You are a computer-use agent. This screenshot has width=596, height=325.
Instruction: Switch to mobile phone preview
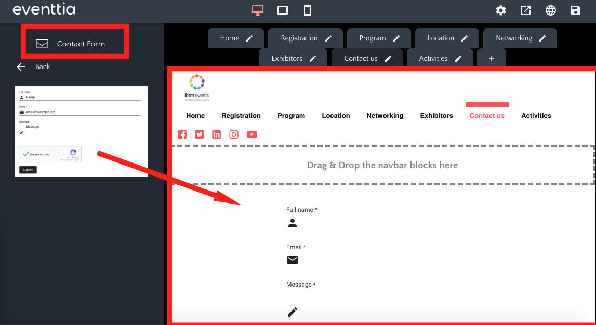click(x=308, y=10)
